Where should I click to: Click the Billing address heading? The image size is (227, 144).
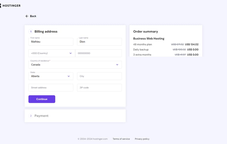(46, 32)
